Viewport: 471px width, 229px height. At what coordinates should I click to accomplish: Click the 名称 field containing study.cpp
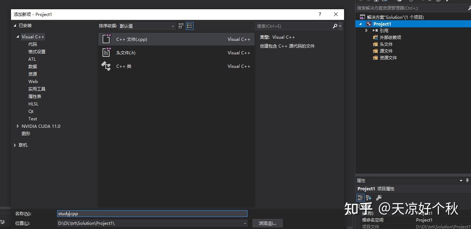coord(152,213)
